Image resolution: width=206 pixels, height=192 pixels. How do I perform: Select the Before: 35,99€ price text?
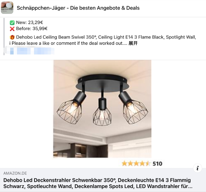click(x=32, y=29)
